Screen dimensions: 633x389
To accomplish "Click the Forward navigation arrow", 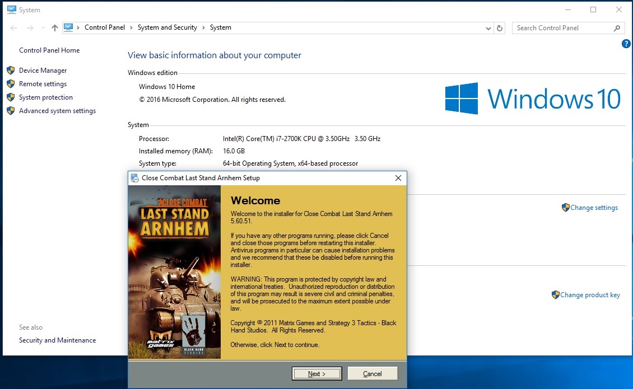I will coord(30,28).
